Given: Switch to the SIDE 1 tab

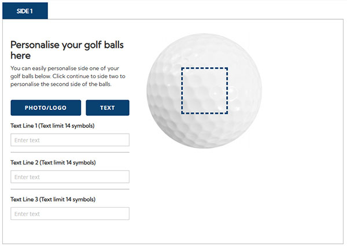Looking at the screenshot, I should click(x=25, y=10).
